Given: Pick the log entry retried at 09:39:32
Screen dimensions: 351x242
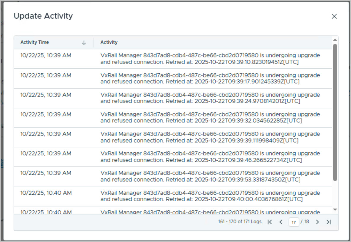Looking at the screenshot, I should pyautogui.click(x=210, y=117).
